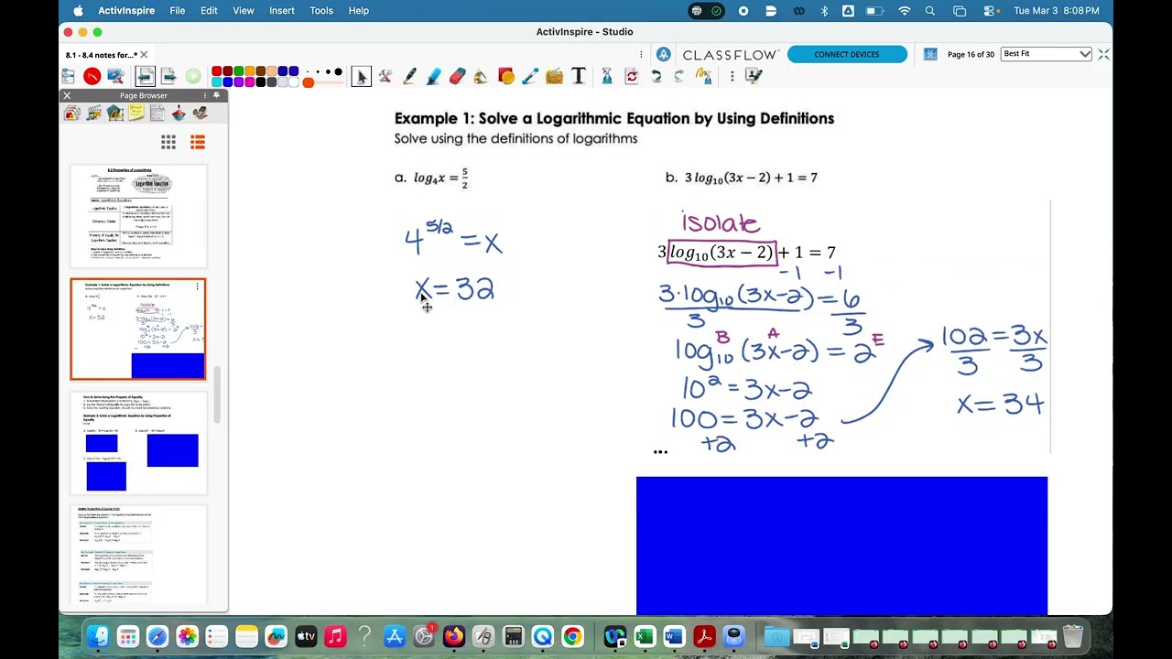Go to the previous page arrow
The height and width of the screenshot is (659, 1172).
pos(145,77)
